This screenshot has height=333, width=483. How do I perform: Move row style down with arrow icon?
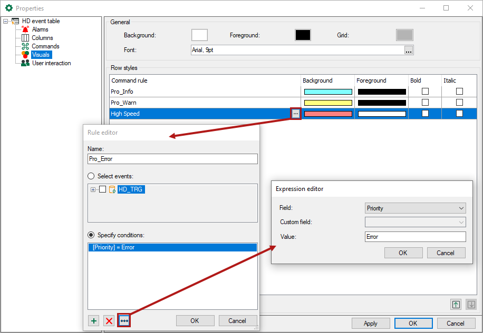click(471, 305)
